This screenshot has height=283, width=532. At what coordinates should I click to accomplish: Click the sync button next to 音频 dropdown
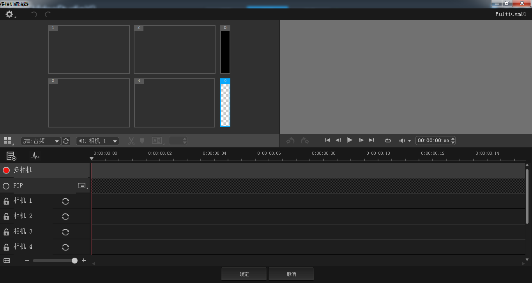click(x=66, y=141)
